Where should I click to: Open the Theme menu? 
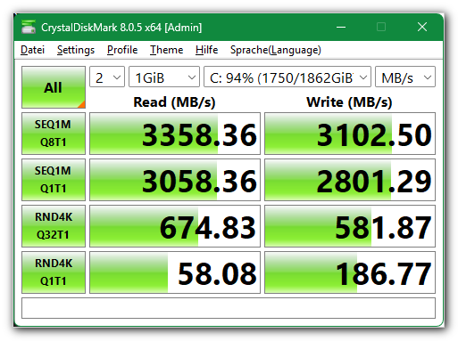tap(166, 50)
